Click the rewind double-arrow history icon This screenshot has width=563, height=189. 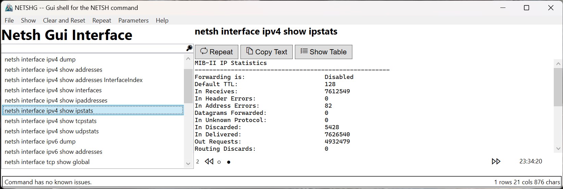coord(209,161)
